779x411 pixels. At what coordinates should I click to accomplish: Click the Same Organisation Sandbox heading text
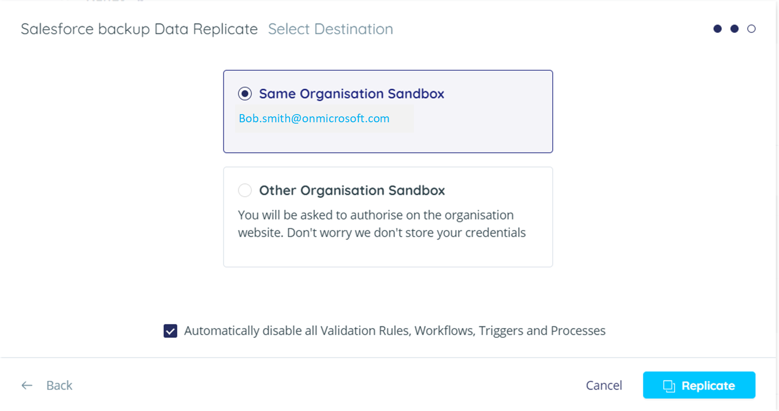(352, 94)
